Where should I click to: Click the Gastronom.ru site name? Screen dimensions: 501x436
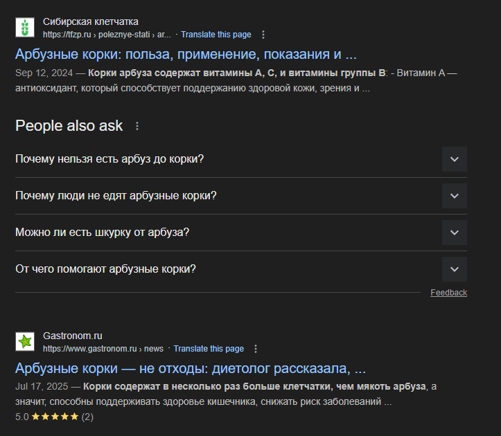coord(73,336)
